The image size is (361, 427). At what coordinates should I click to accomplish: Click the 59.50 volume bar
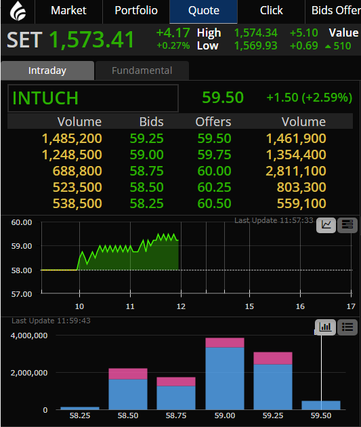coord(321,405)
